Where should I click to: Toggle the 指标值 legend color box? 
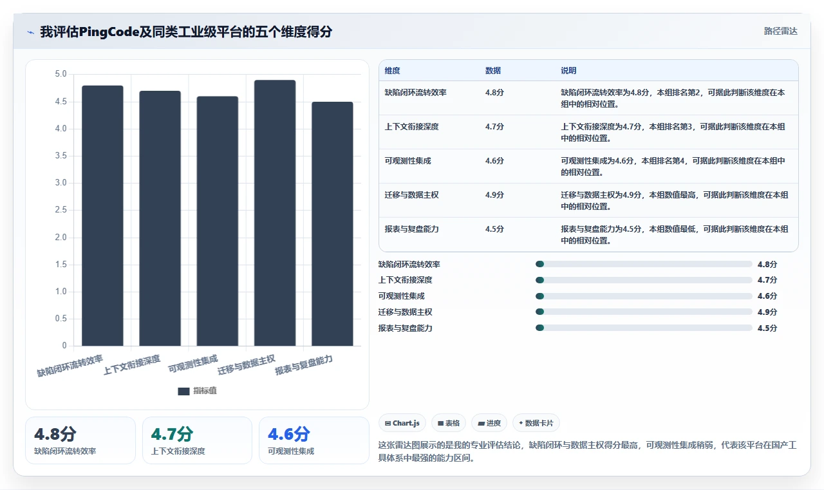[x=183, y=391]
